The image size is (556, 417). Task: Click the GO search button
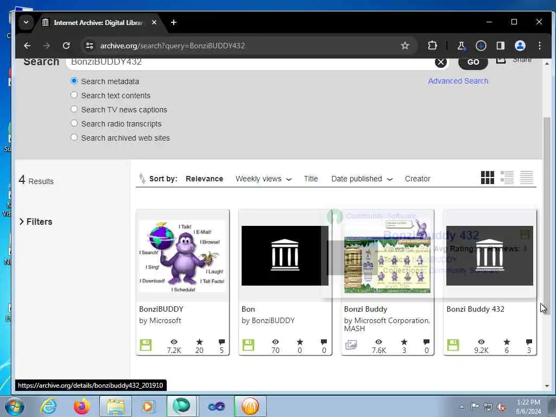tap(473, 62)
